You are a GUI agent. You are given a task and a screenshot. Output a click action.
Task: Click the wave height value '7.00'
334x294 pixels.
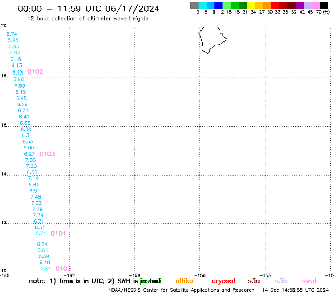pos(30,160)
